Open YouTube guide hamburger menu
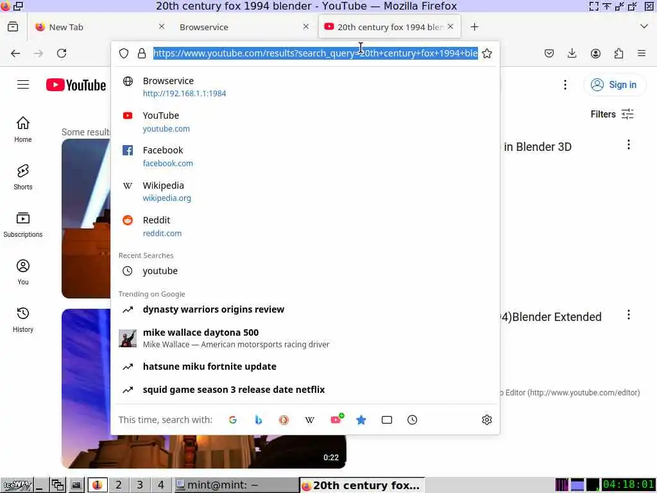The image size is (657, 493). [x=23, y=85]
